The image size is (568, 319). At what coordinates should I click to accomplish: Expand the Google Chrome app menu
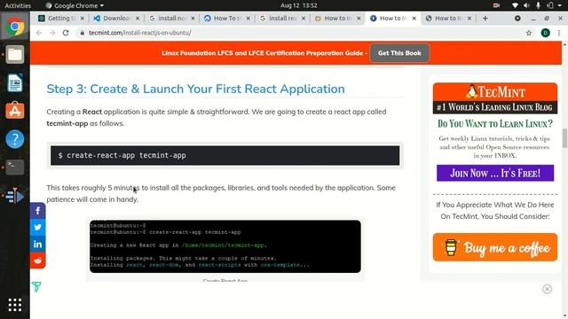click(75, 5)
